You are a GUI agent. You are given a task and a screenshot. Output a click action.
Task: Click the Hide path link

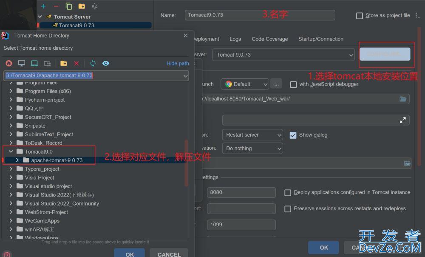178,63
